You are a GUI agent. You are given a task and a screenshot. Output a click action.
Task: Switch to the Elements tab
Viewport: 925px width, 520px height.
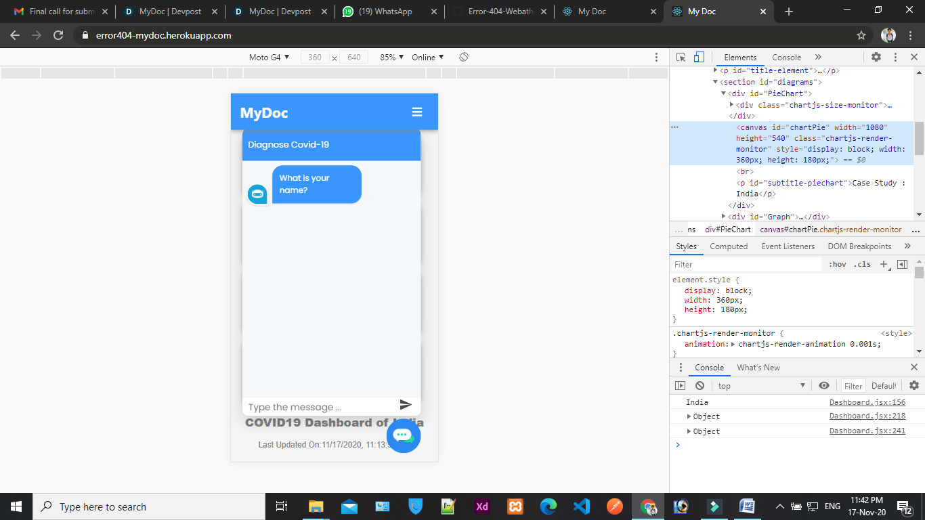click(740, 58)
